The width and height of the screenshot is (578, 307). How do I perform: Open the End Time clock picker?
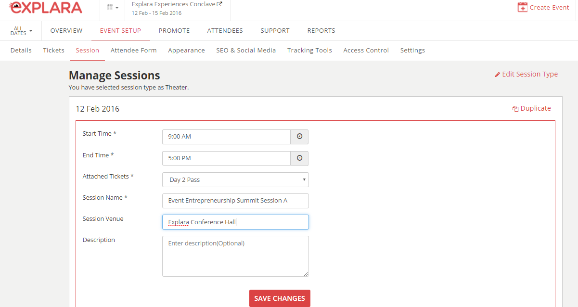[299, 158]
